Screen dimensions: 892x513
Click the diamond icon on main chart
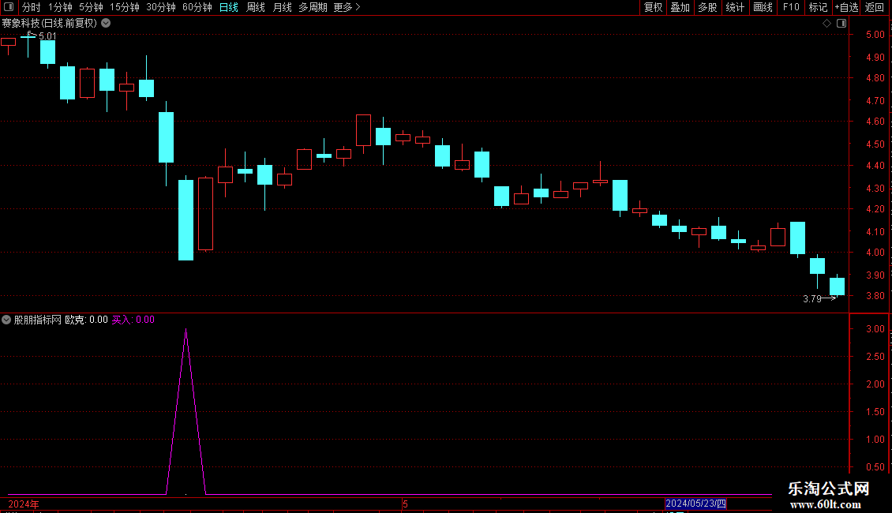click(x=827, y=24)
